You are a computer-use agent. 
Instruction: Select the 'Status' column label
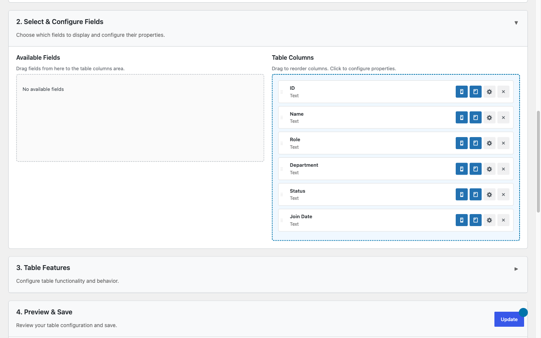click(x=298, y=191)
